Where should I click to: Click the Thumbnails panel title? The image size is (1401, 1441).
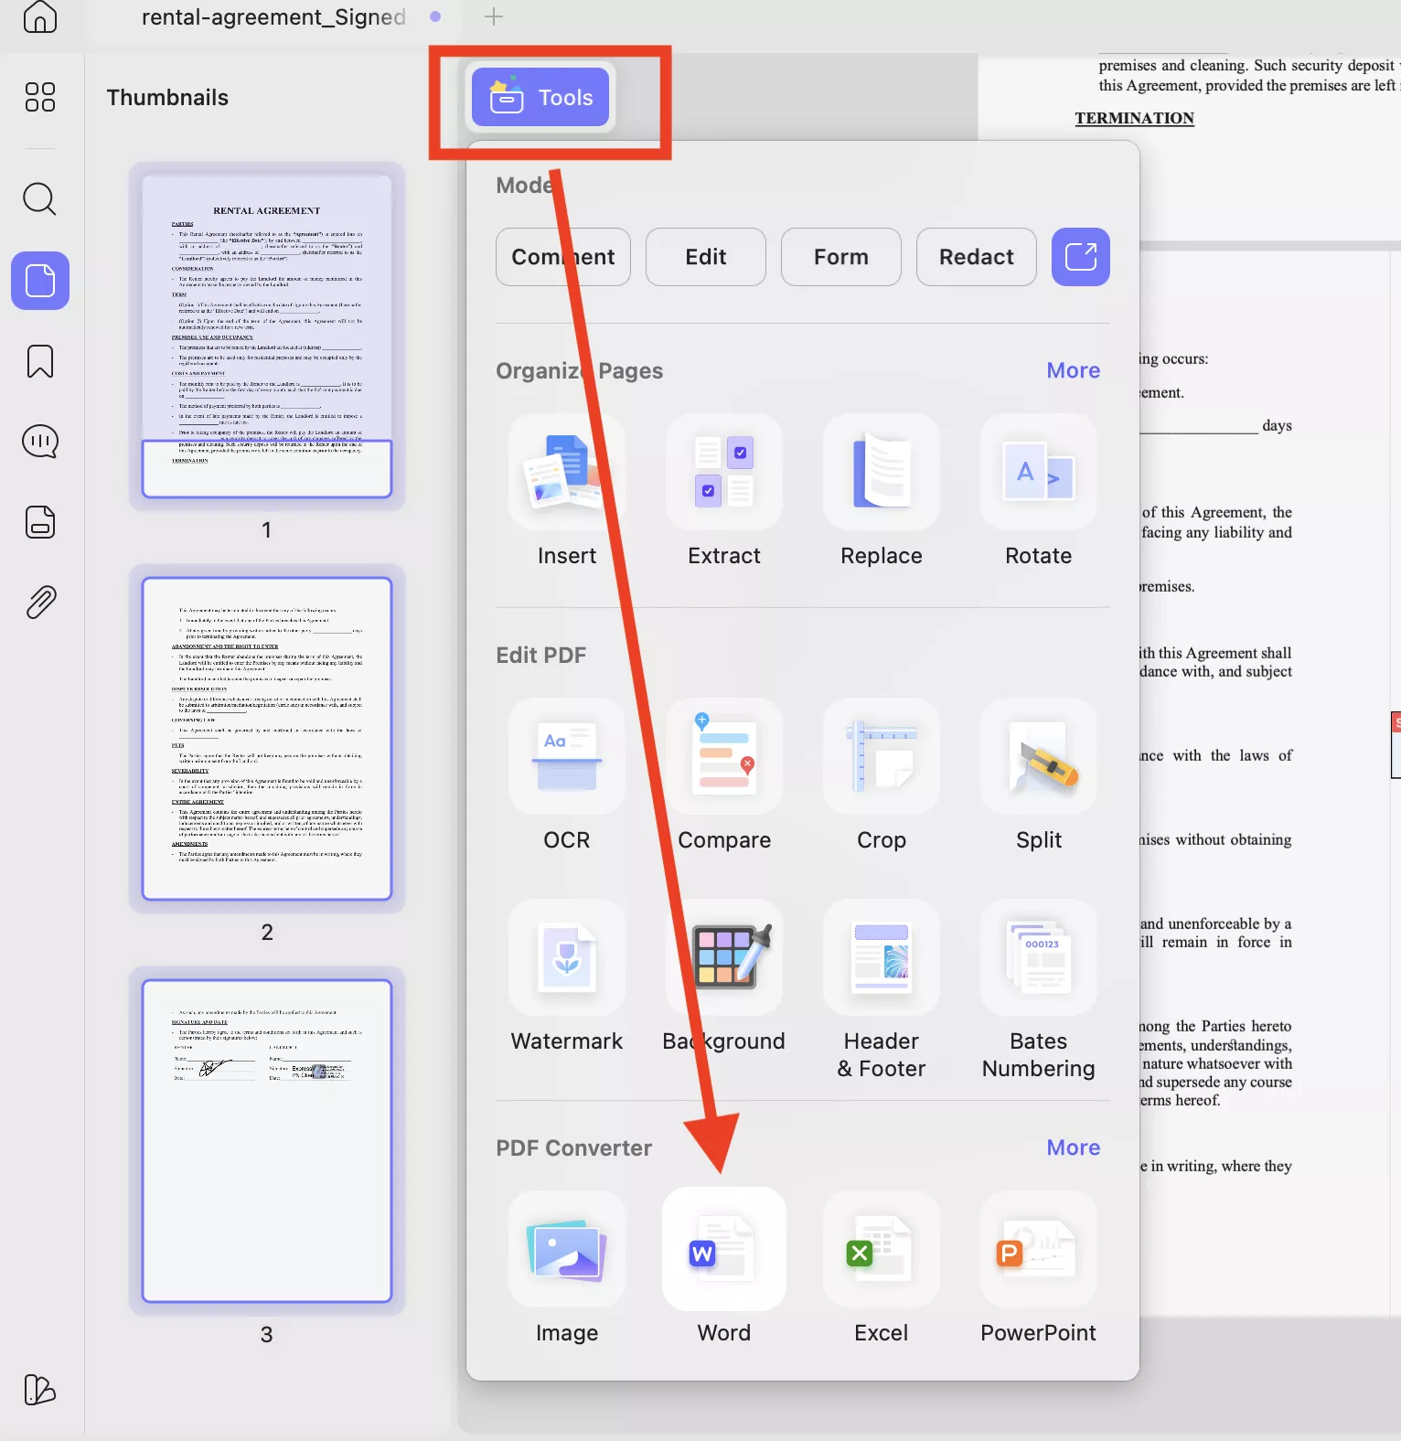[x=167, y=98]
